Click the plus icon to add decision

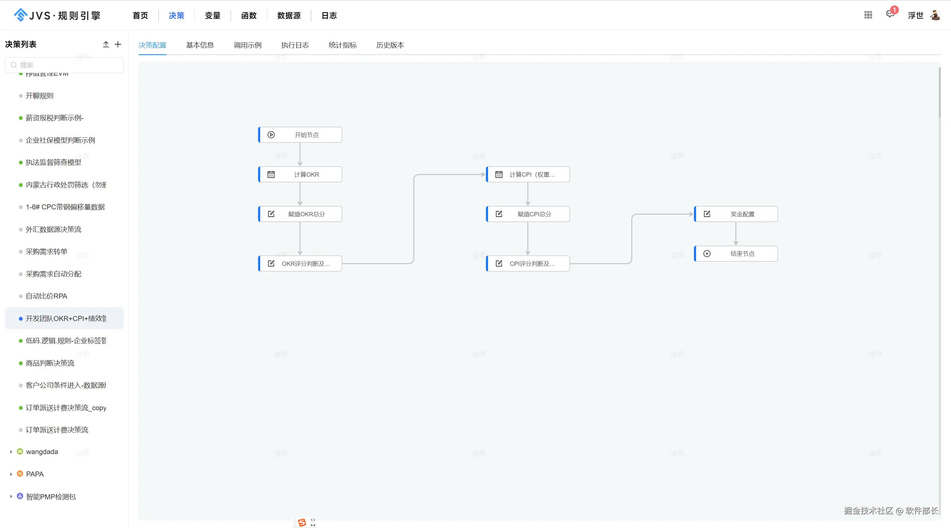(118, 44)
